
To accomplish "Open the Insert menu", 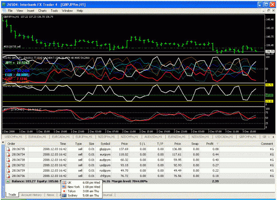I will tap(31, 11).
